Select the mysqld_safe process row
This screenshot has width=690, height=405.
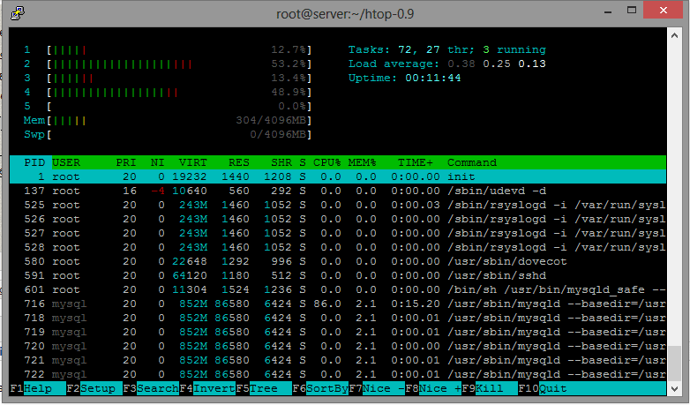pos(338,289)
